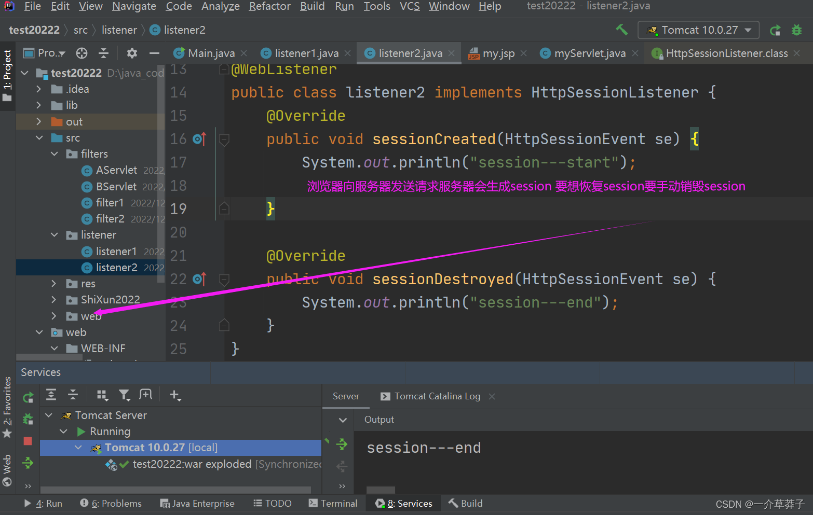Viewport: 813px width, 515px height.
Task: Toggle the 2: Favorites side tool button
Action: (x=7, y=407)
